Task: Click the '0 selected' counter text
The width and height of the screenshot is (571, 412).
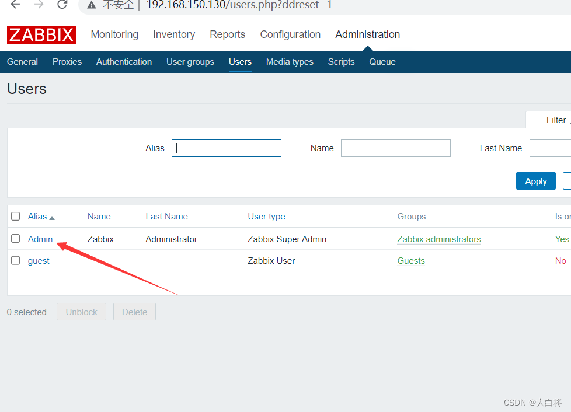Action: [x=27, y=312]
